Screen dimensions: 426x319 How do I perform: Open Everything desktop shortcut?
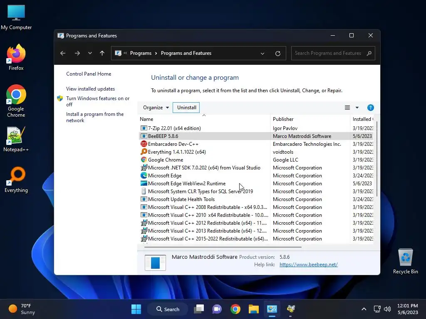click(16, 179)
